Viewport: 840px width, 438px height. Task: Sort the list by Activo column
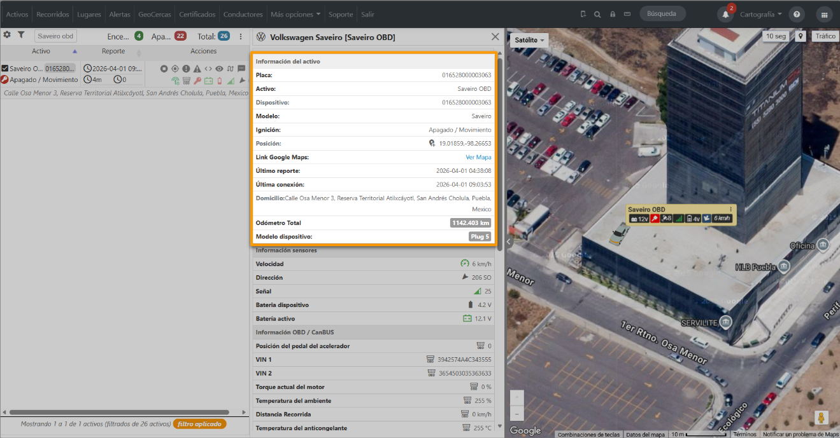[41, 51]
